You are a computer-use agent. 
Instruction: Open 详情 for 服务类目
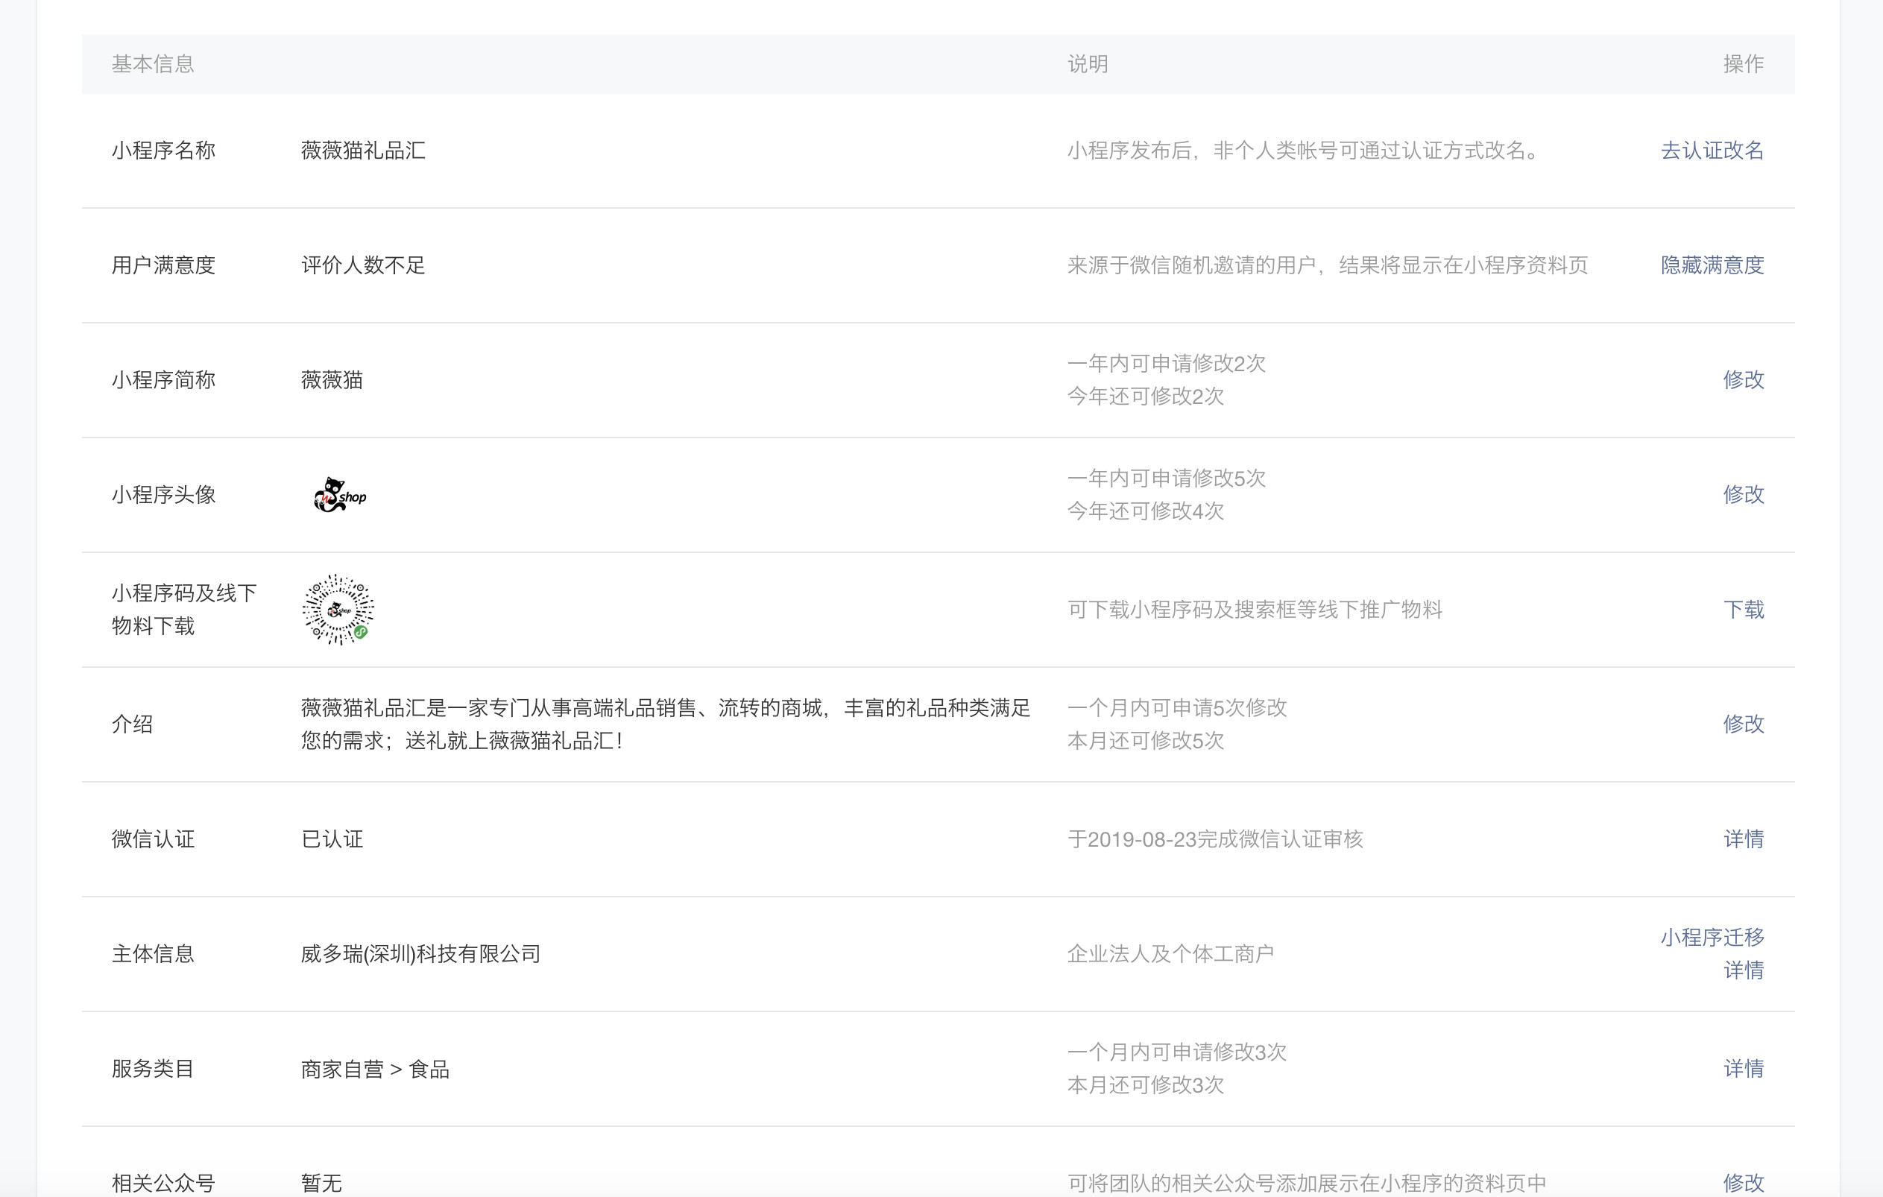point(1743,1069)
